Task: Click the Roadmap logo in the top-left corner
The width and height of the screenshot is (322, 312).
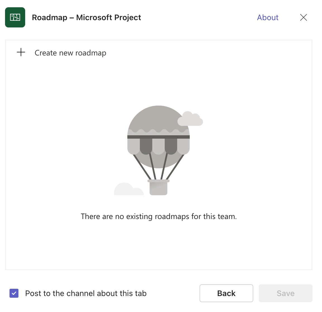Action: 15,17
